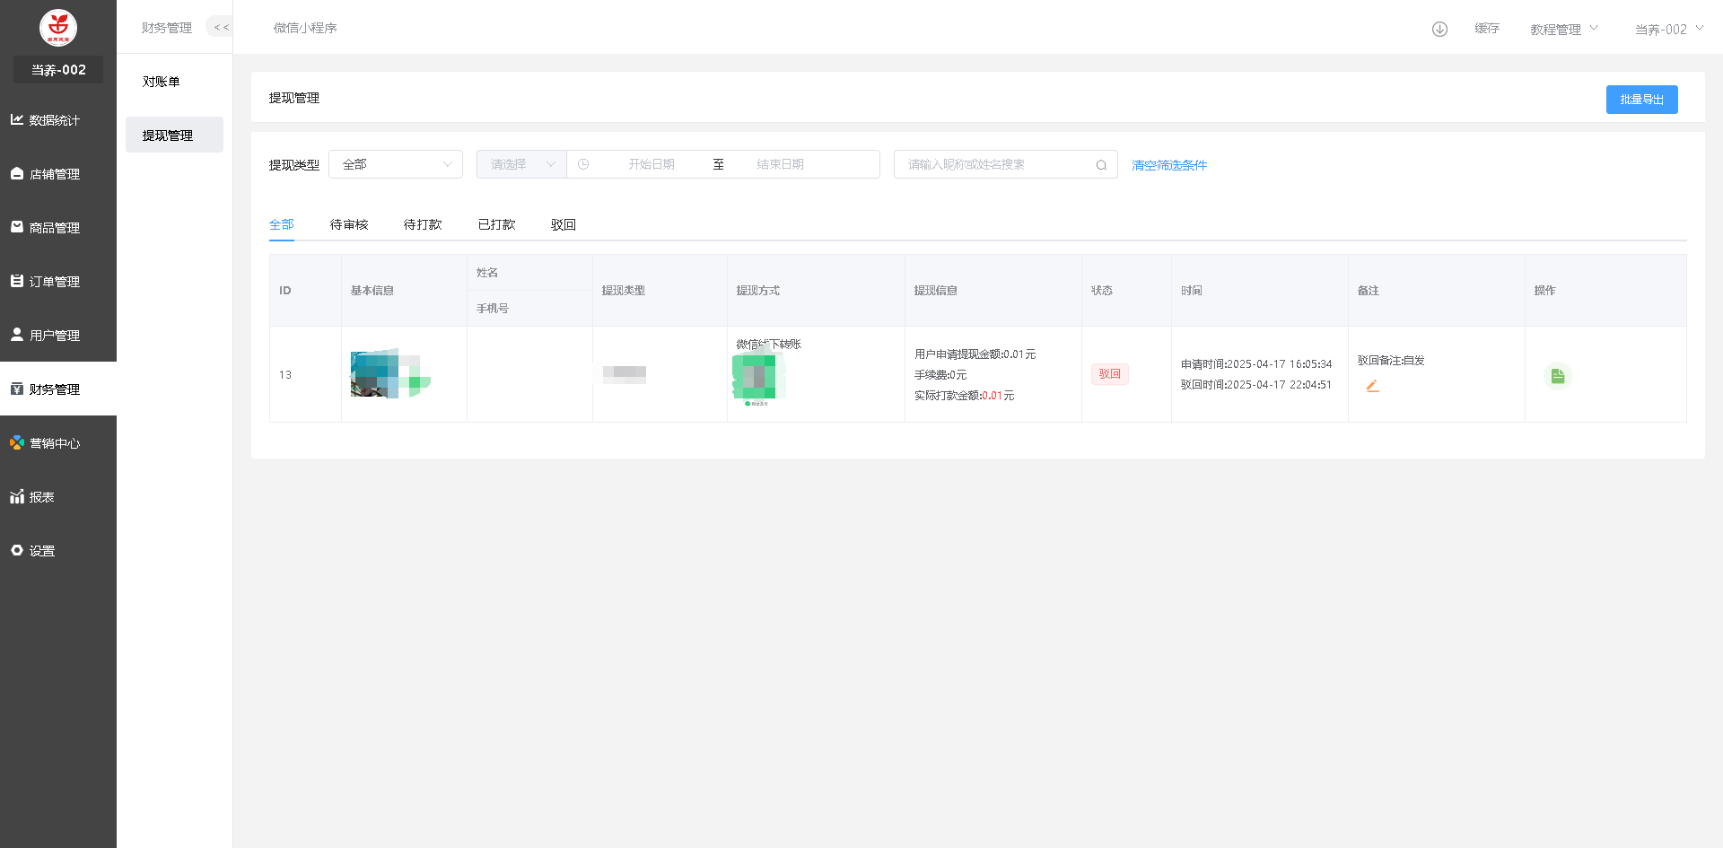
Task: Switch to the 已打款 tab
Action: [x=496, y=224]
